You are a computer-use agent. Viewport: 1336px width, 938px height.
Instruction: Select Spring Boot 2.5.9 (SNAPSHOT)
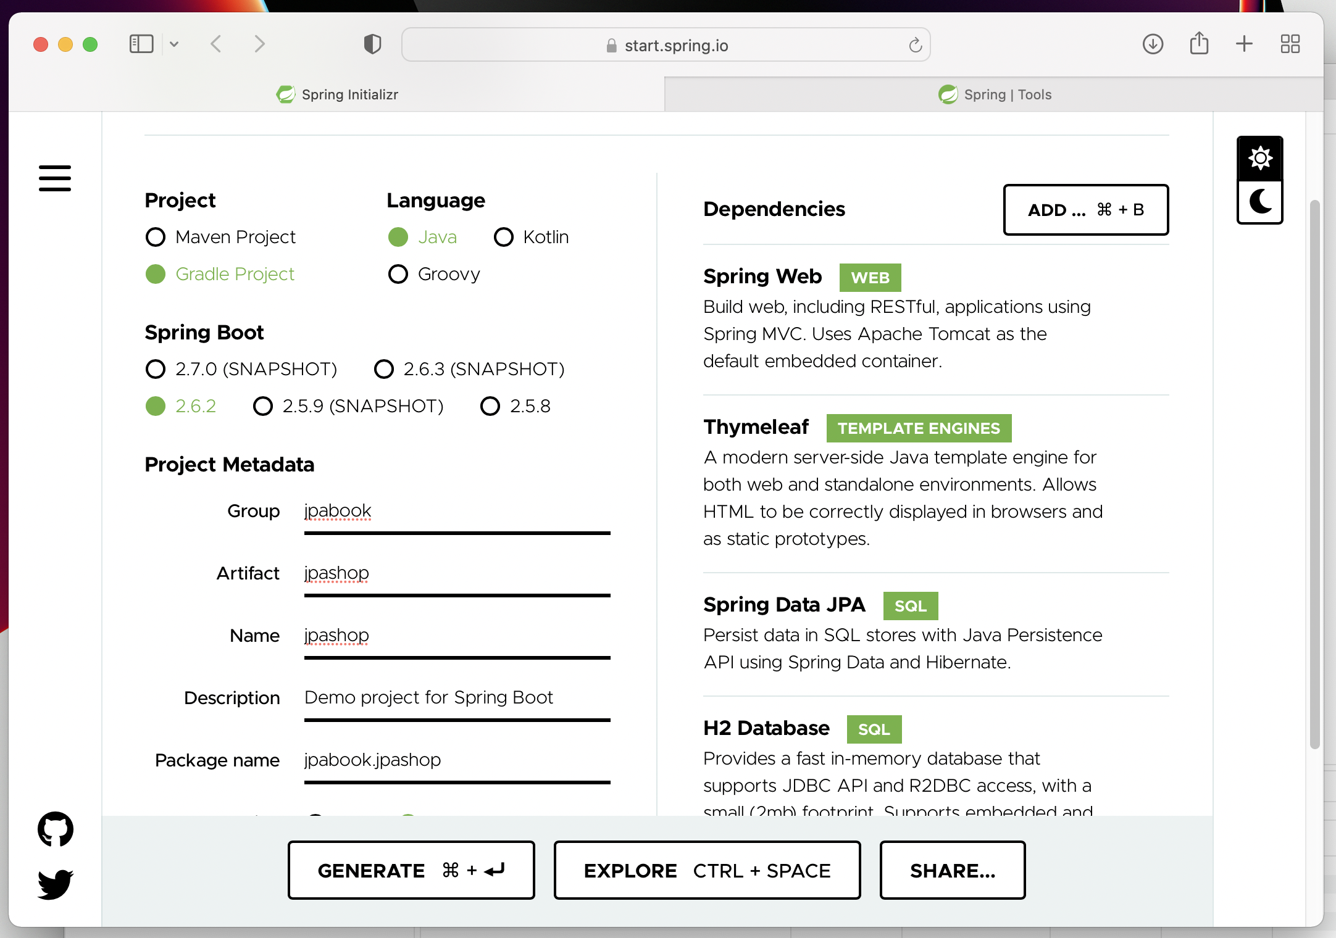349,406
